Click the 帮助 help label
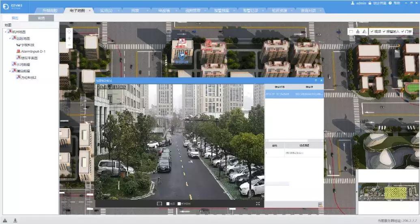Screen dimensions: 420x224 click(x=397, y=3)
